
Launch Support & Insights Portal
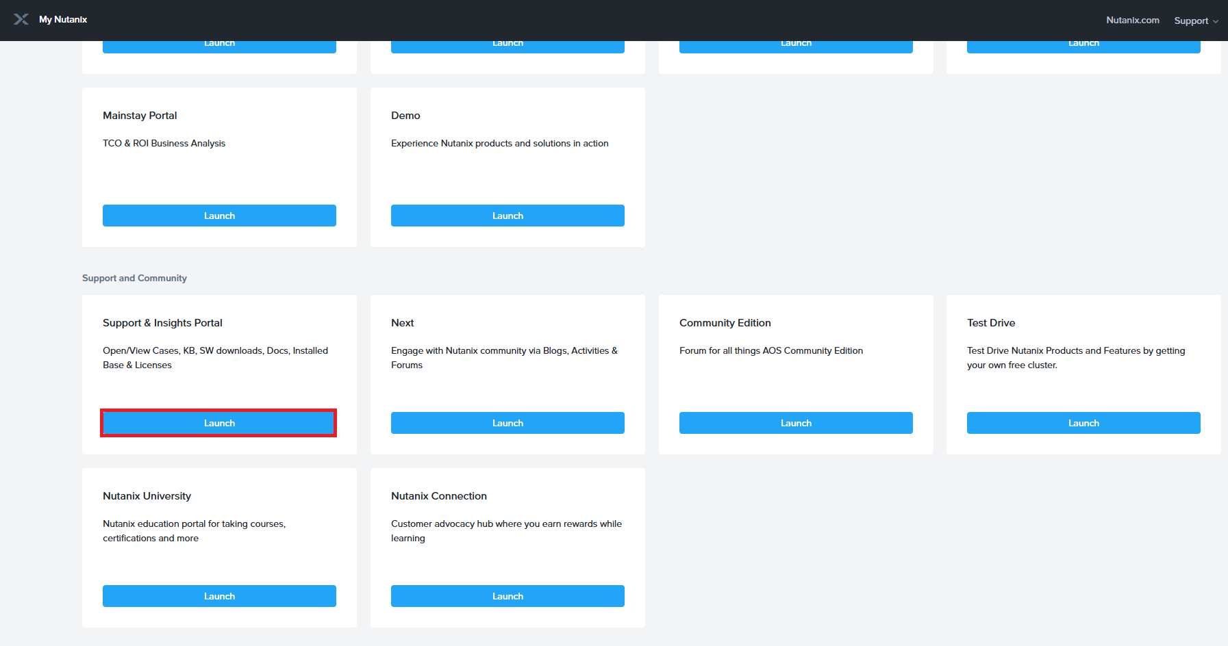219,423
